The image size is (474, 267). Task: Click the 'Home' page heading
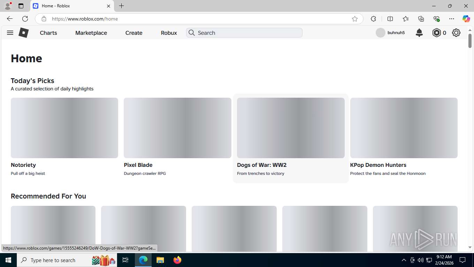pos(26,58)
